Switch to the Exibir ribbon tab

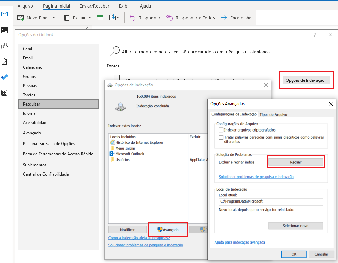tap(124, 6)
